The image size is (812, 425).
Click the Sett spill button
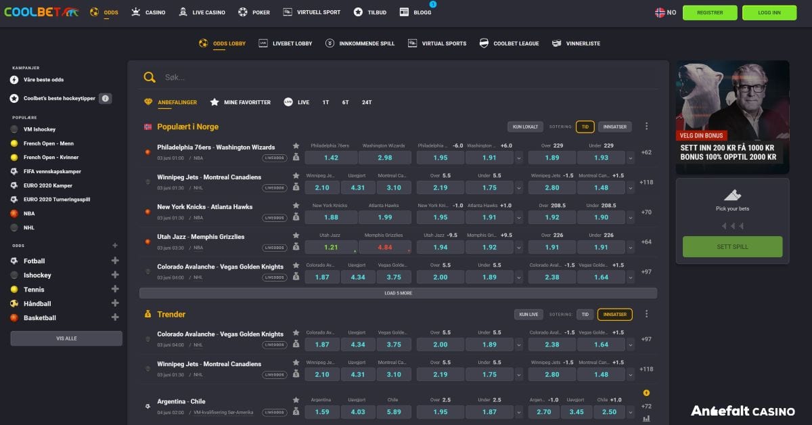pyautogui.click(x=732, y=247)
